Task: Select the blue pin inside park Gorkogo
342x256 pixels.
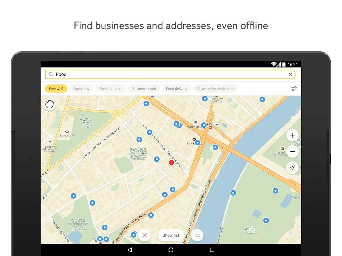Action: [266, 220]
